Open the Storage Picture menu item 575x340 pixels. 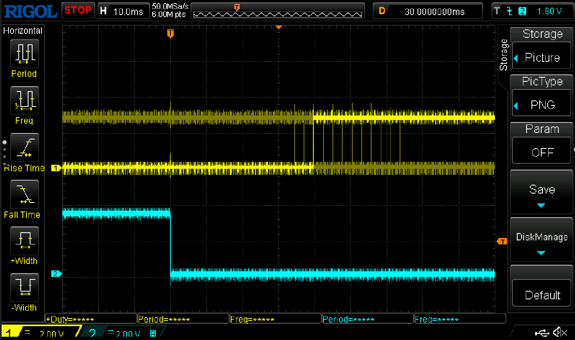(x=542, y=57)
